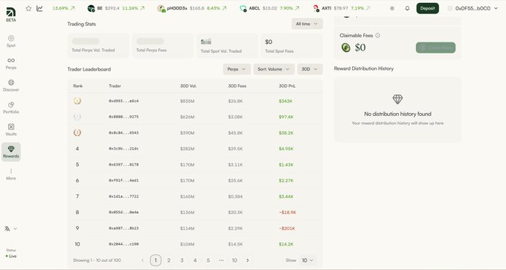The width and height of the screenshot is (506, 270).
Task: Open the Show 10 rows dropdown
Action: click(307, 260)
